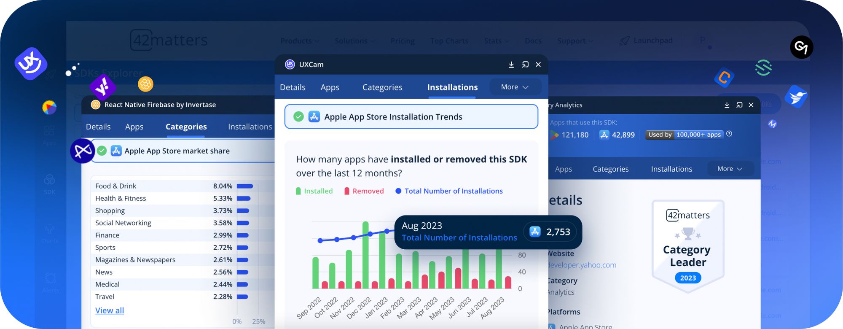Click Used by 100,000+ apps badge
Viewport: 843px width, 329px height.
(685, 135)
